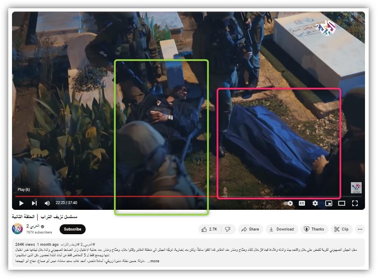Subscribe to the channel
Image resolution: width=377 pixels, height=278 pixels.
[72, 229]
